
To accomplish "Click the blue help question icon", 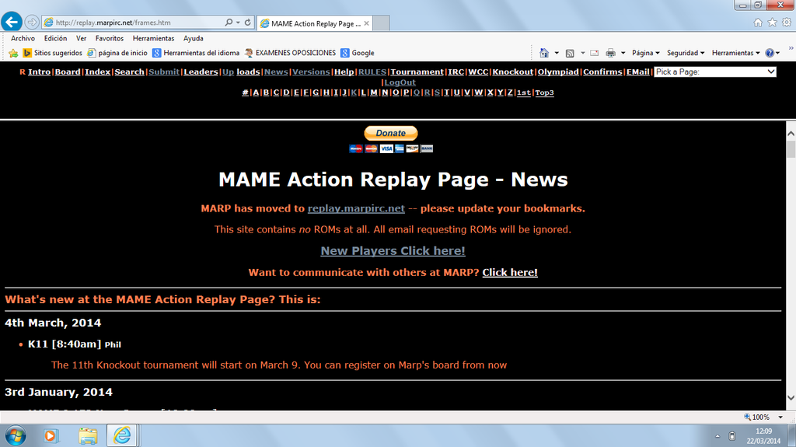I will coord(770,53).
